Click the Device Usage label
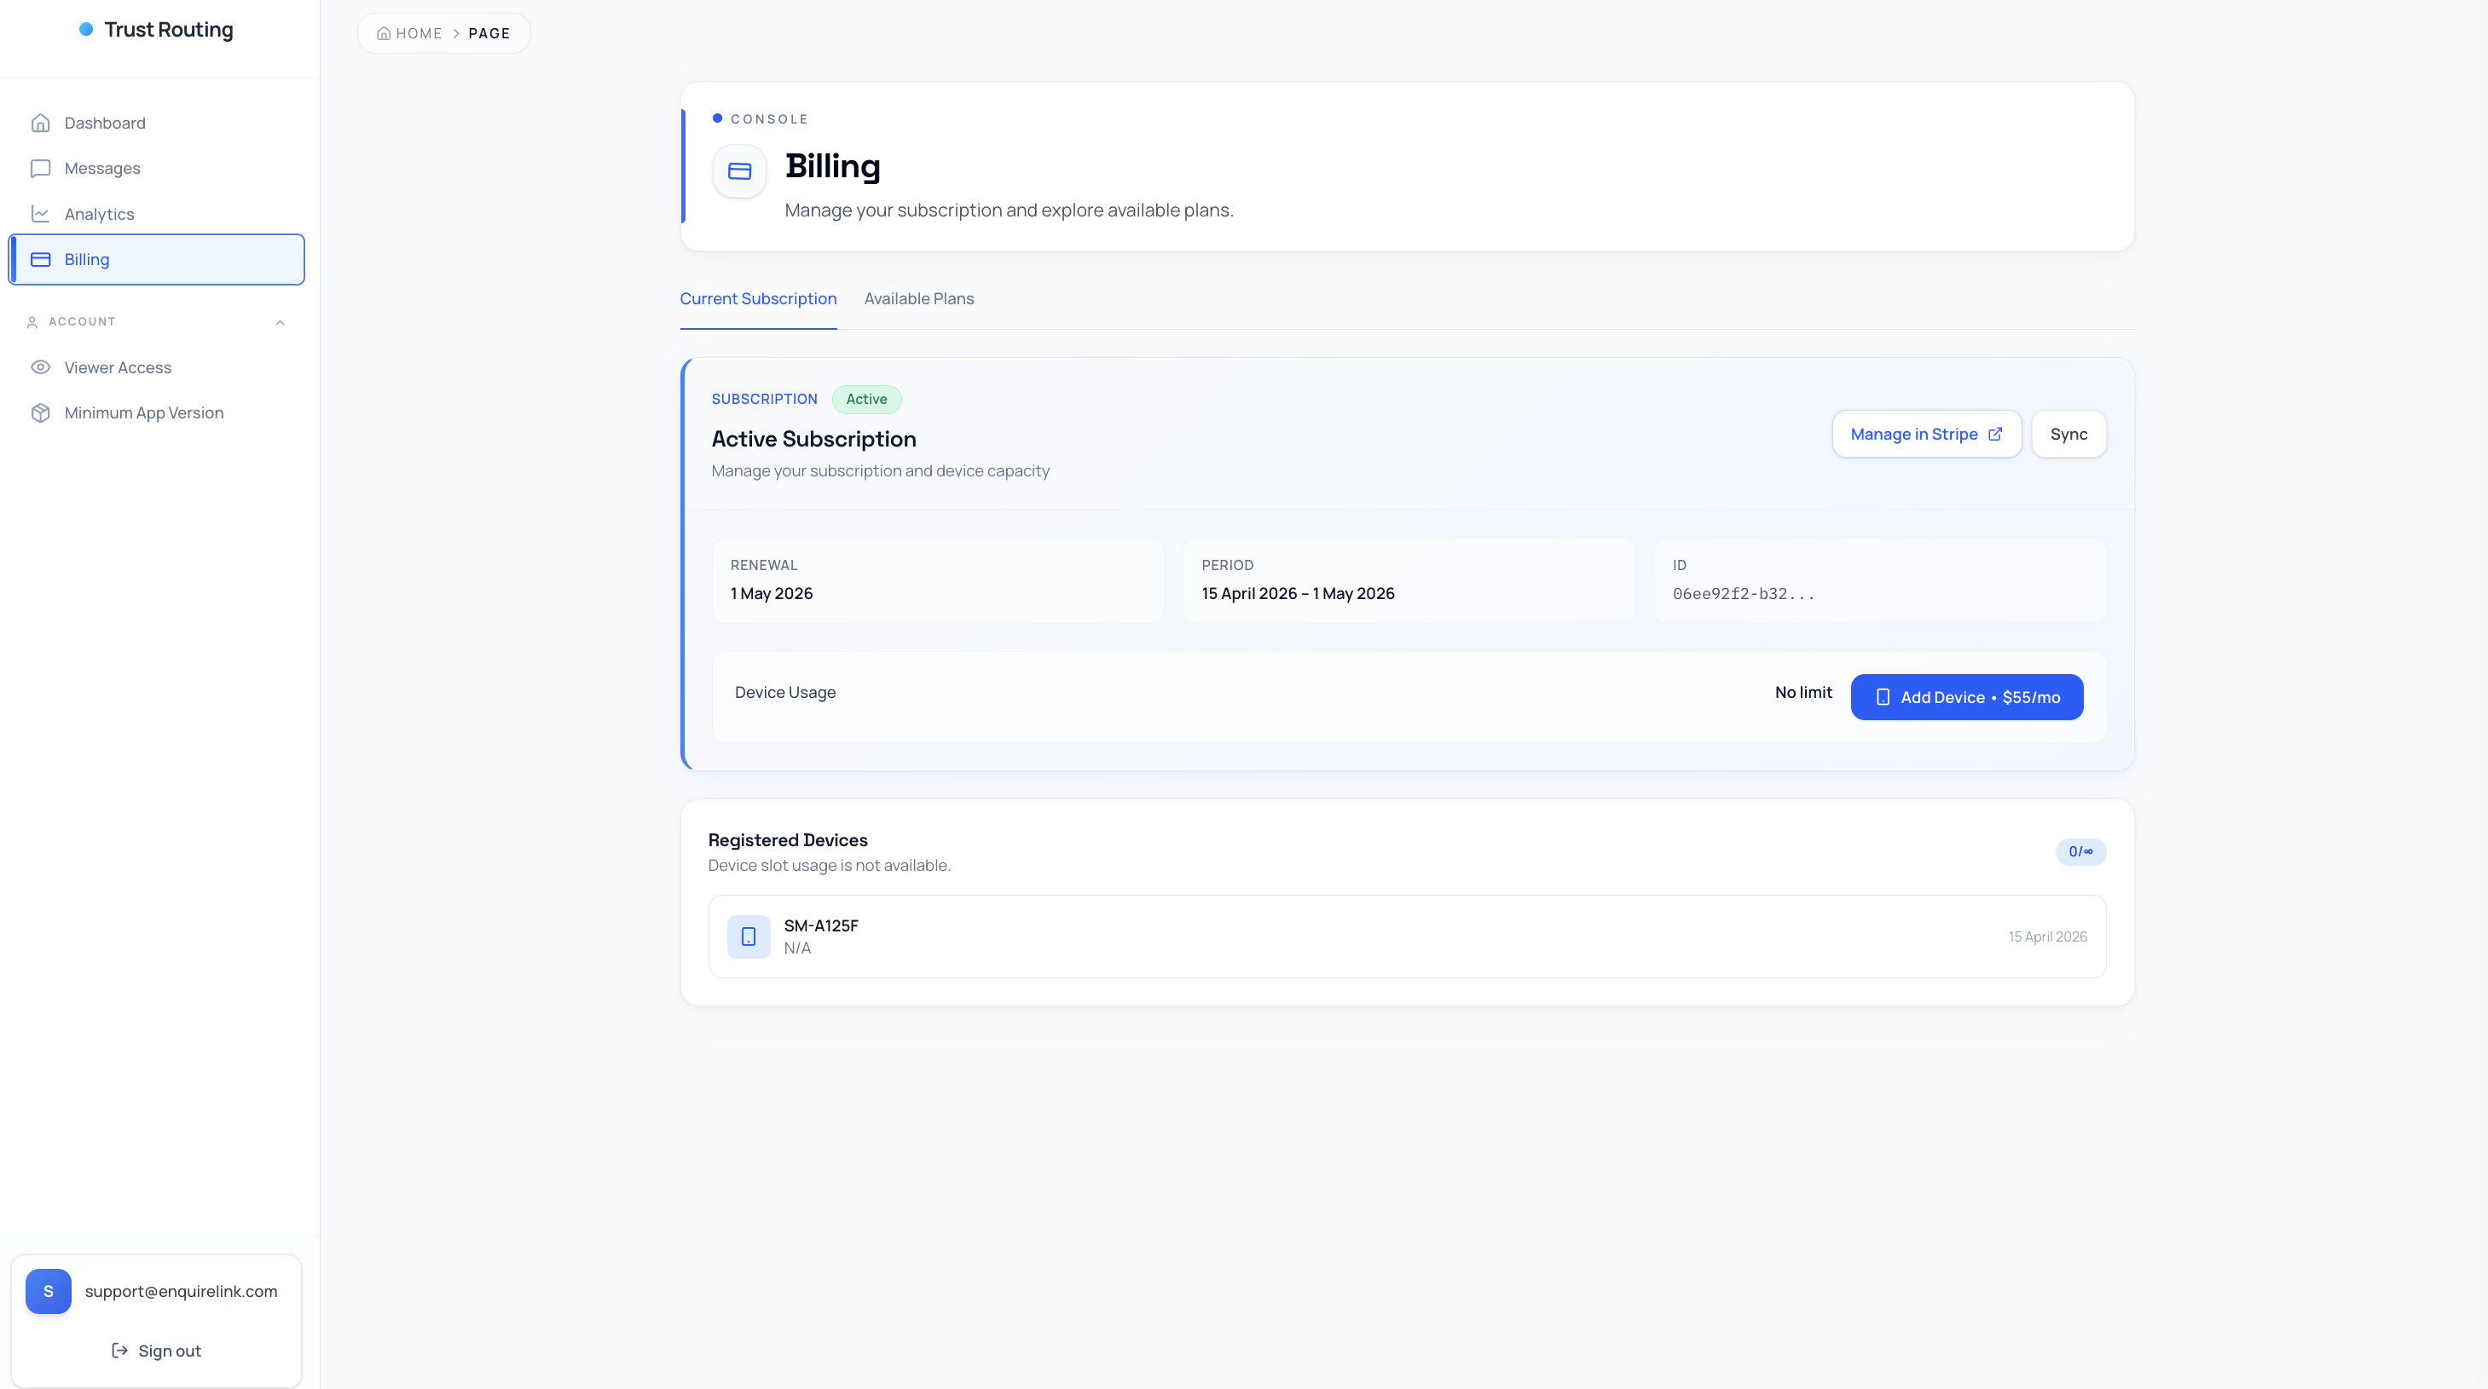 click(x=785, y=692)
